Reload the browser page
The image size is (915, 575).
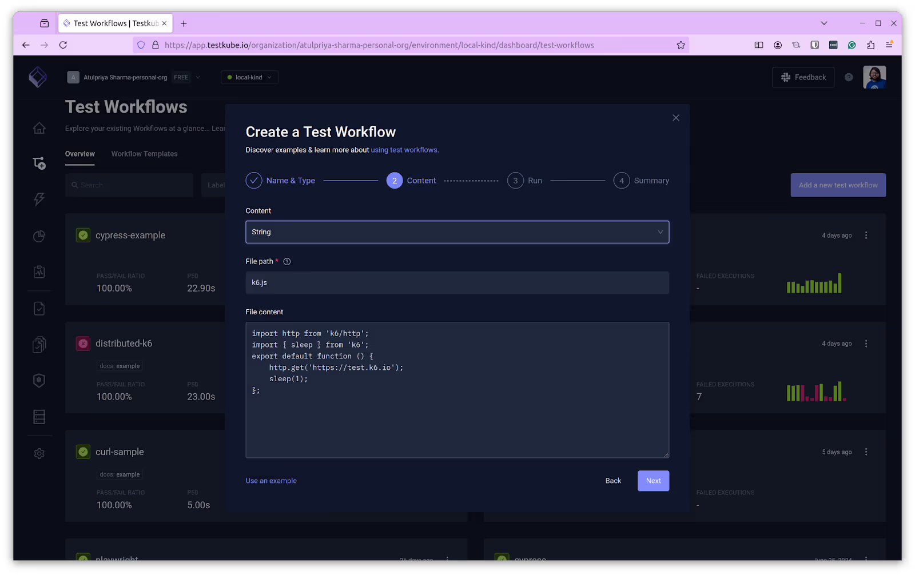[63, 45]
